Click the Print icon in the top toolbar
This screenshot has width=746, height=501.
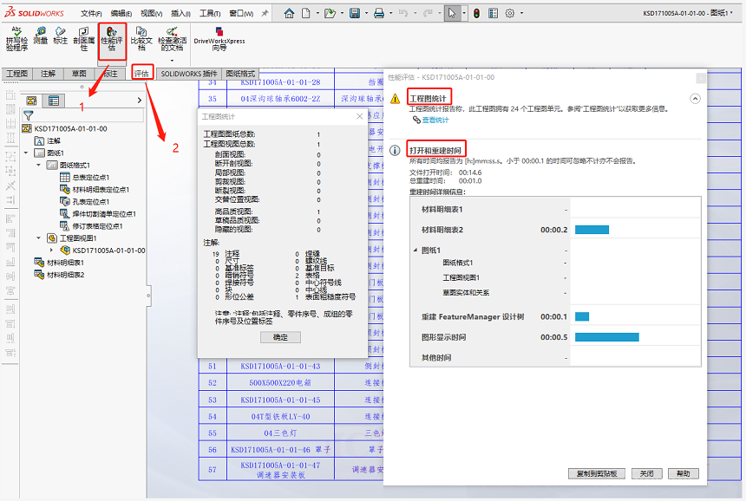tap(378, 13)
